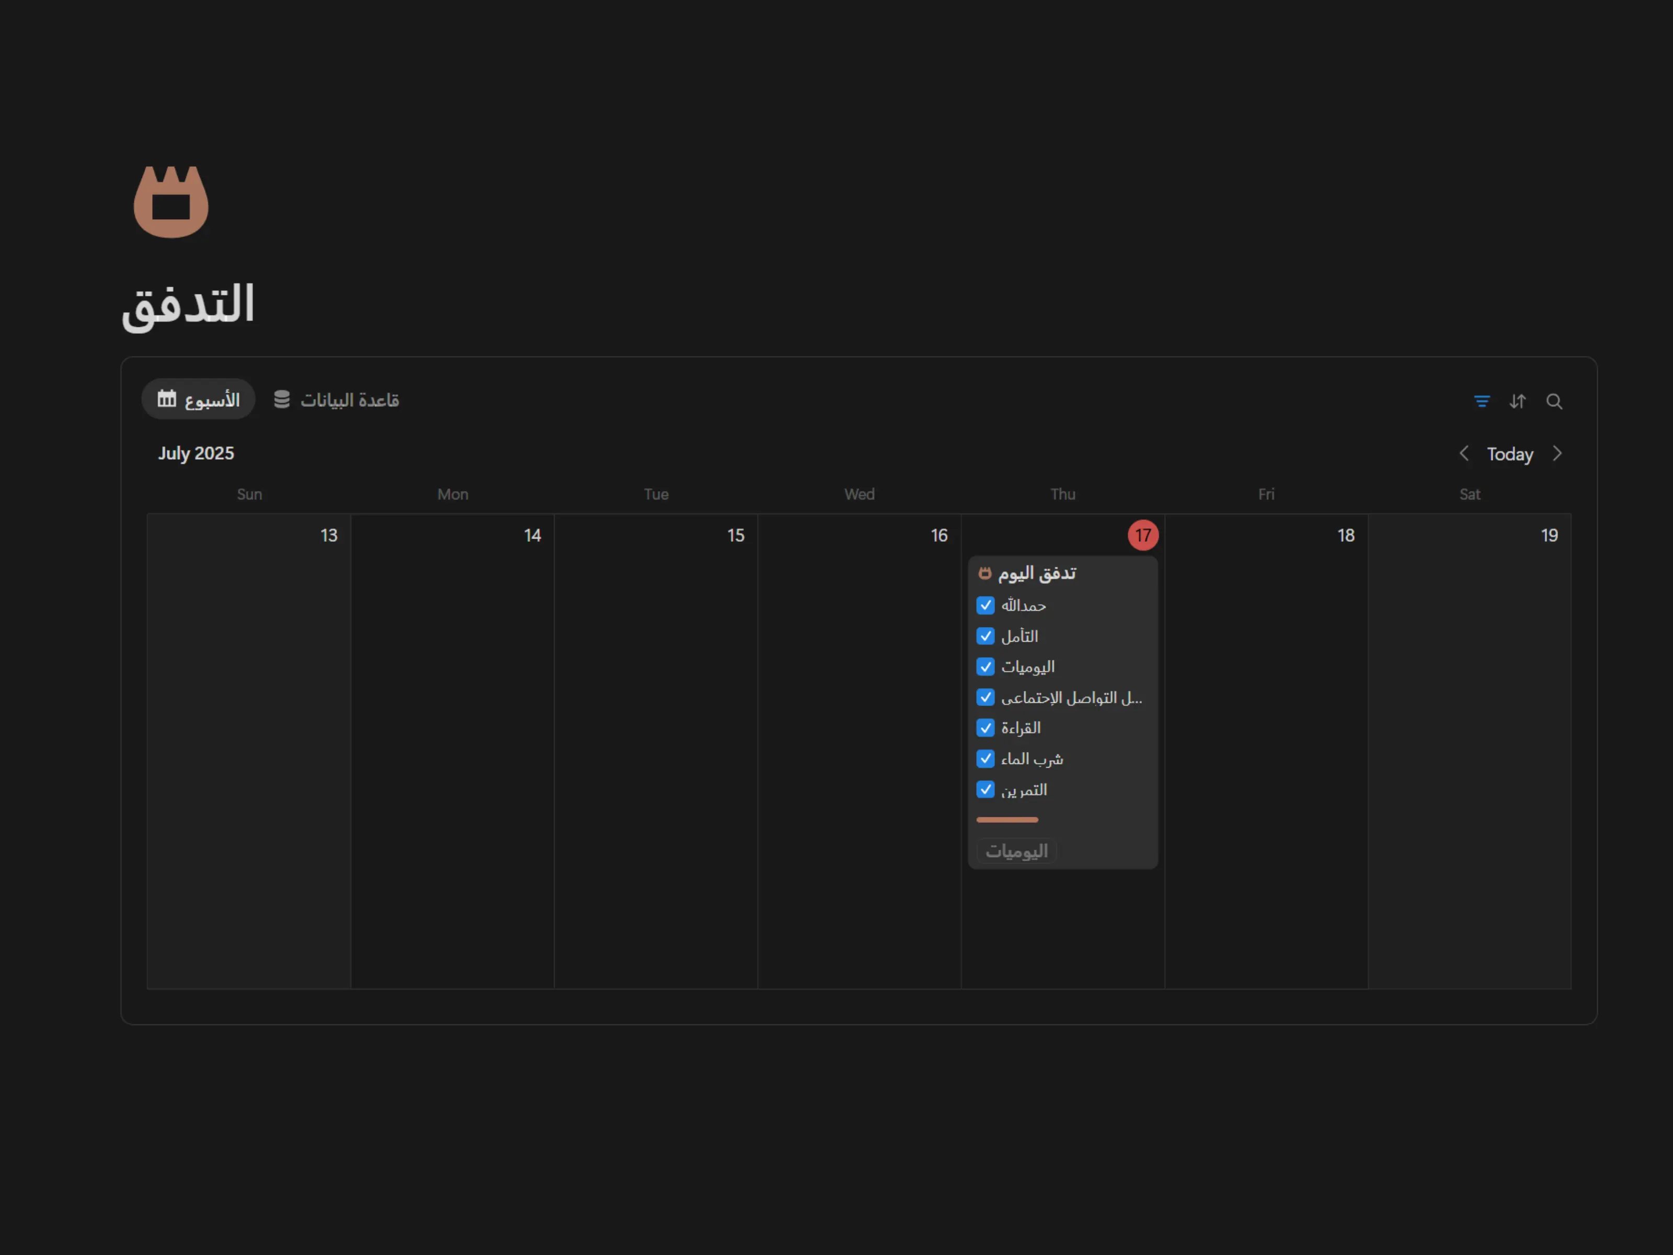
Task: Click the brown page icon above the title
Action: click(171, 202)
